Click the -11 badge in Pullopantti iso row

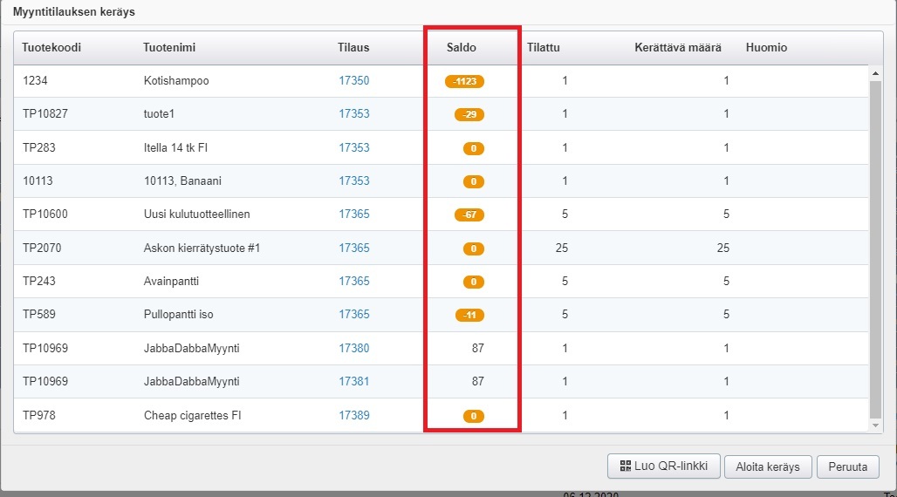point(469,315)
